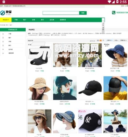Open the plain black baseball cap product

(90, 88)
